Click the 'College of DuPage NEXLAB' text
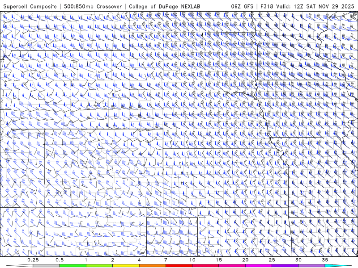Viewport: 358px width, 268px height. point(164,6)
